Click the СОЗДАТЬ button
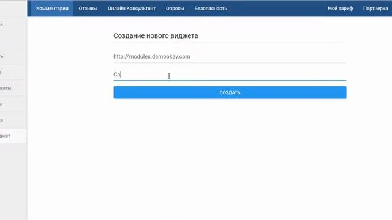392x220 pixels. click(x=230, y=92)
